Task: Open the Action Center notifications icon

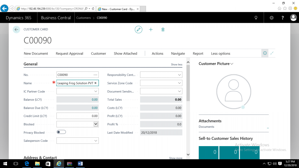Action: pyautogui.click(x=280, y=164)
